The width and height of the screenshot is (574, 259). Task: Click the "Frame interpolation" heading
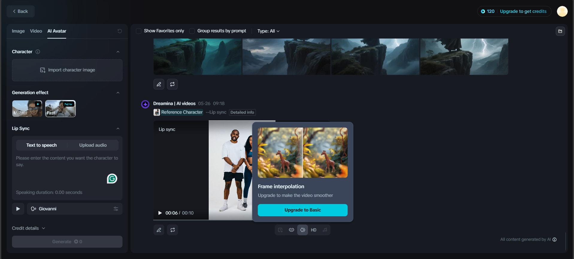point(281,186)
